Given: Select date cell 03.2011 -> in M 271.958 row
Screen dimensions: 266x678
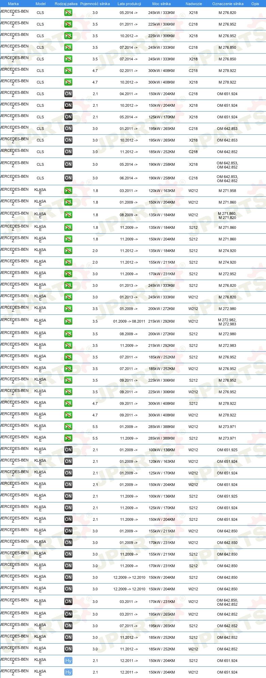Looking at the screenshot, I should point(129,191).
